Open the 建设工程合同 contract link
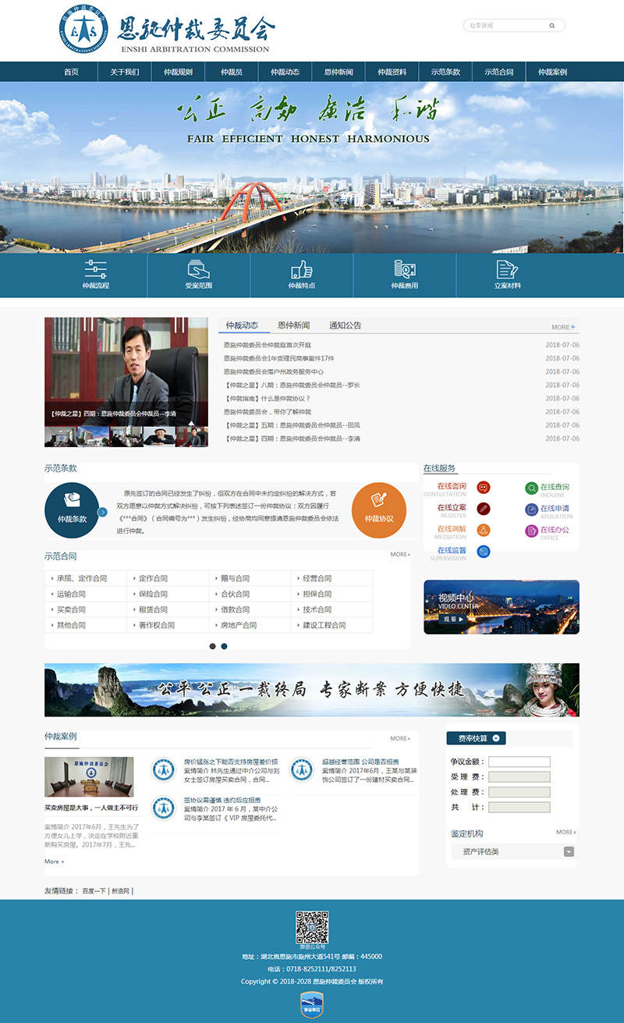 pos(324,625)
